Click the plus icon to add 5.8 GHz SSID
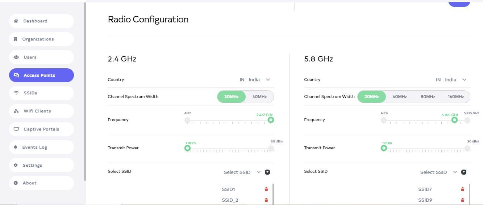Screen dimensions: 483x205 tap(464, 172)
